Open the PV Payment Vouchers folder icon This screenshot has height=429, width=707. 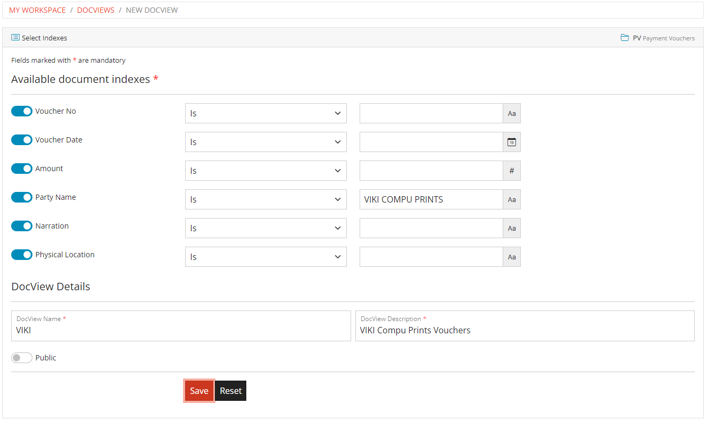pos(624,38)
